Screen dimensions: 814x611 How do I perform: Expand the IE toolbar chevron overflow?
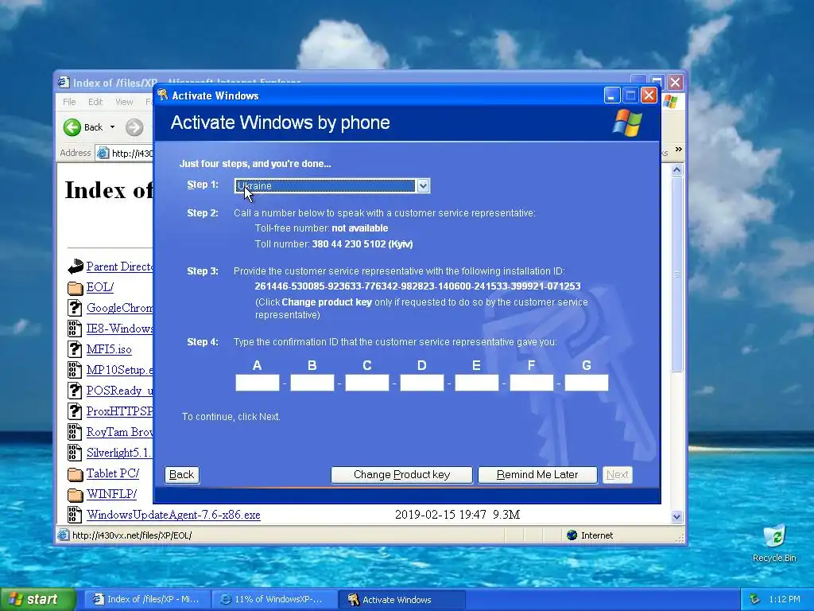pos(679,150)
